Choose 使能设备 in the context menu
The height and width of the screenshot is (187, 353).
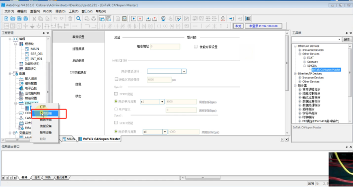tap(46, 126)
